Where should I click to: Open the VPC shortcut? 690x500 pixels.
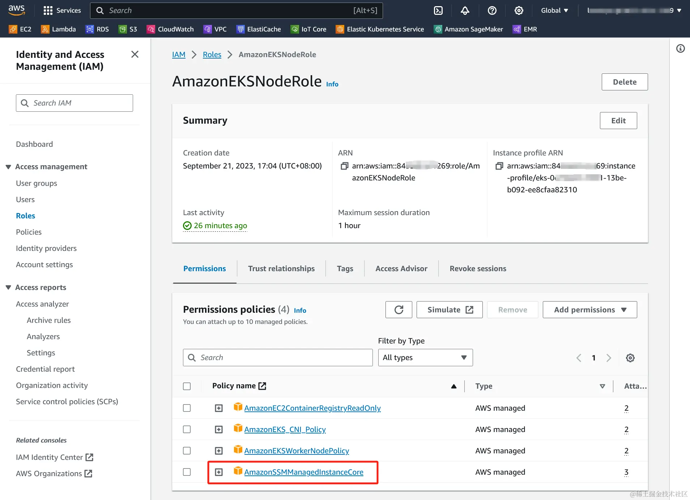pyautogui.click(x=215, y=29)
